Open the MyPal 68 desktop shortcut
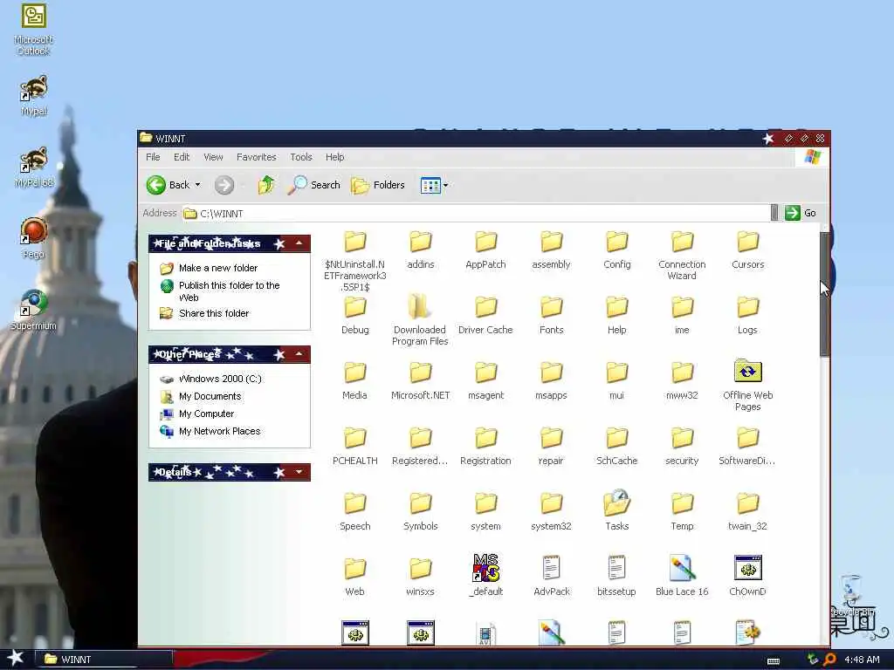The image size is (894, 670). [34, 167]
